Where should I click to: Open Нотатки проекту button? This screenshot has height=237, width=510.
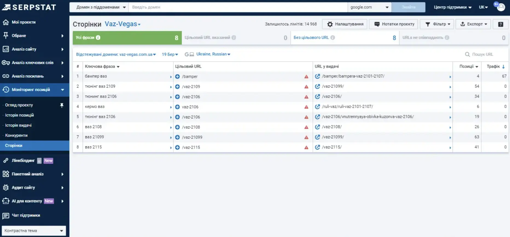click(394, 24)
